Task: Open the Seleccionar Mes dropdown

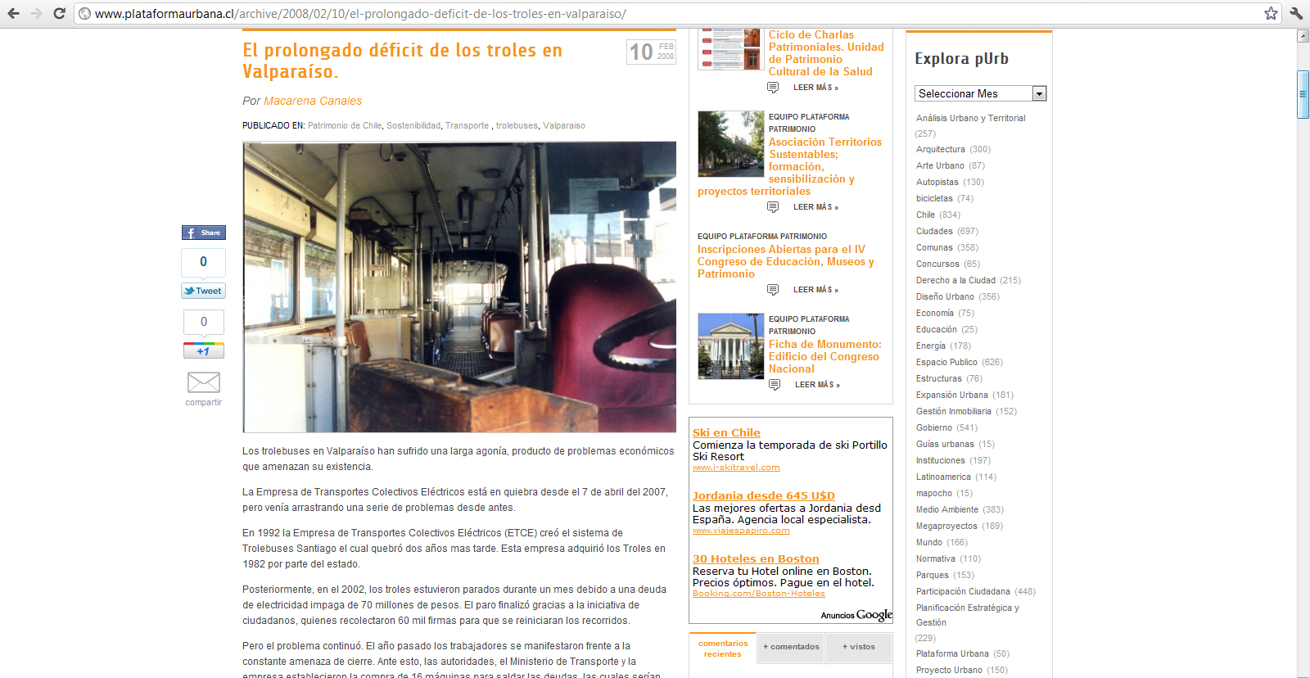Action: 980,93
